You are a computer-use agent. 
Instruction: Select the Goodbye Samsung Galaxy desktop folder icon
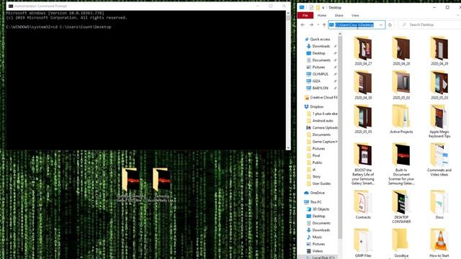tap(130, 185)
